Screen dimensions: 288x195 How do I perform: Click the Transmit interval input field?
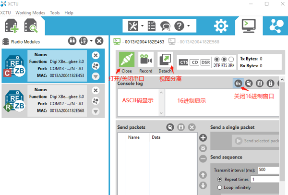[268, 170]
